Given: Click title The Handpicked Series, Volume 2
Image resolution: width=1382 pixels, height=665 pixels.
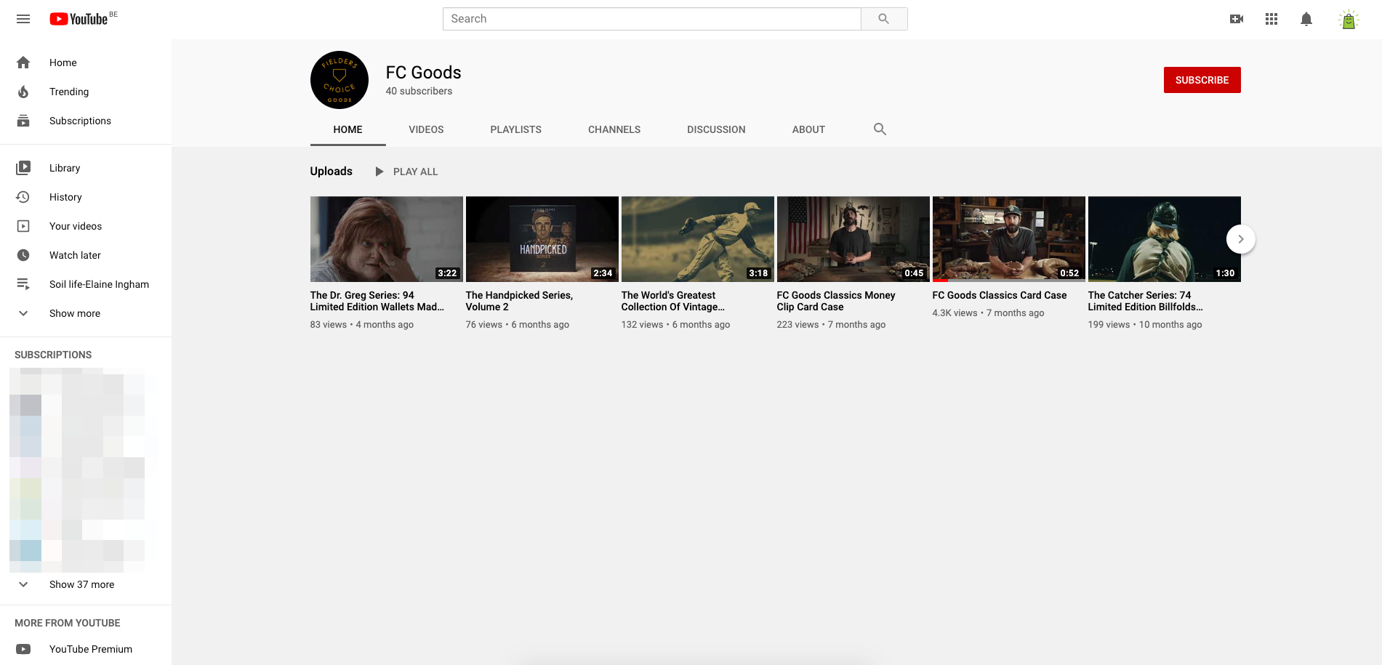Looking at the screenshot, I should [x=519, y=301].
